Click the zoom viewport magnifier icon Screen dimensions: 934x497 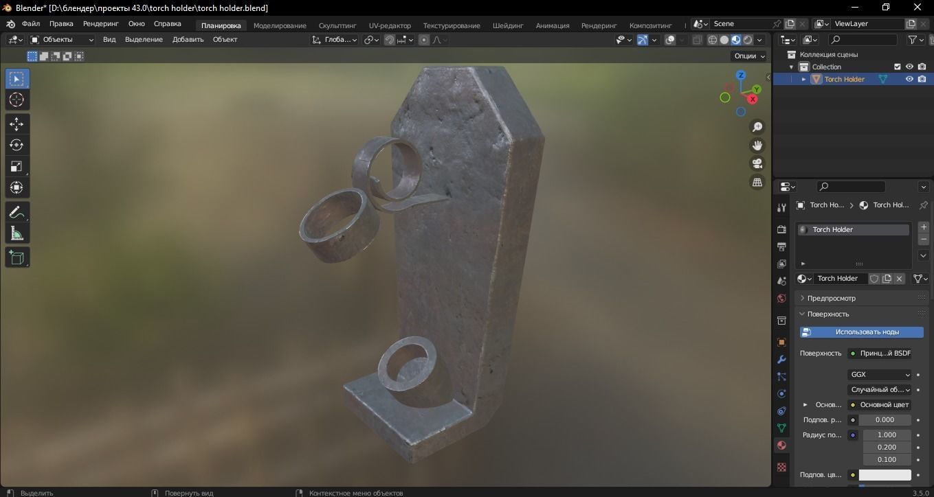(757, 127)
